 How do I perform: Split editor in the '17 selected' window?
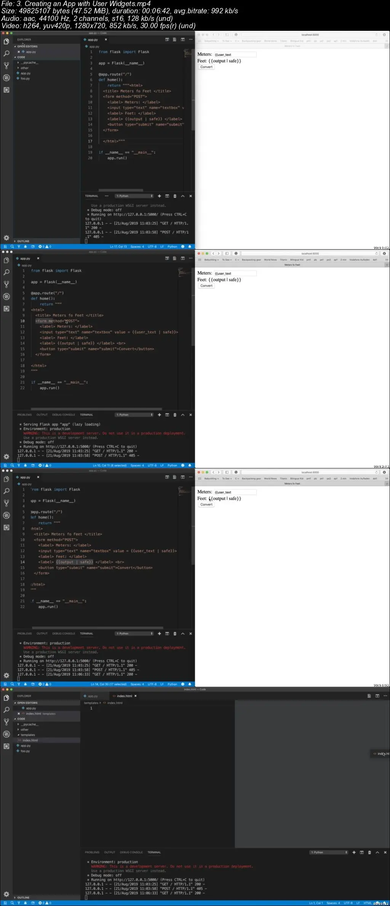(x=182, y=477)
